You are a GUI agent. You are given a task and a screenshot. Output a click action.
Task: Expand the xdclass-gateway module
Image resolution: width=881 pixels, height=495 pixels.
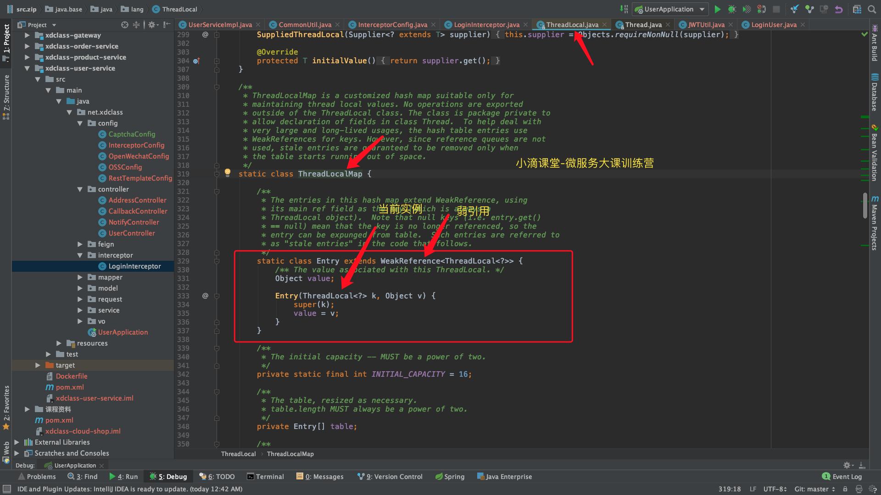(27, 35)
